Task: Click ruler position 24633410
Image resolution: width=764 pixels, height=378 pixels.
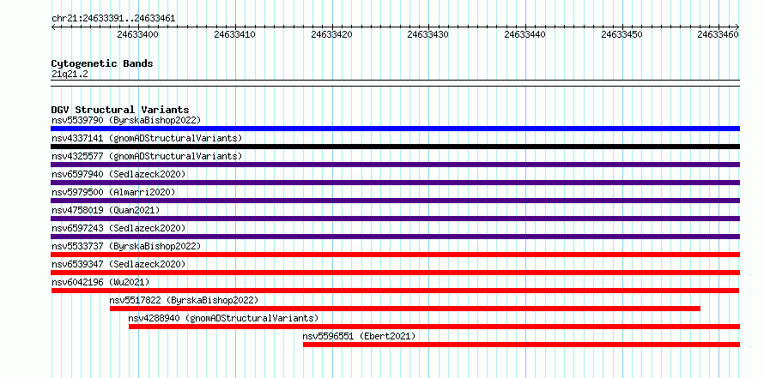Action: click(235, 34)
